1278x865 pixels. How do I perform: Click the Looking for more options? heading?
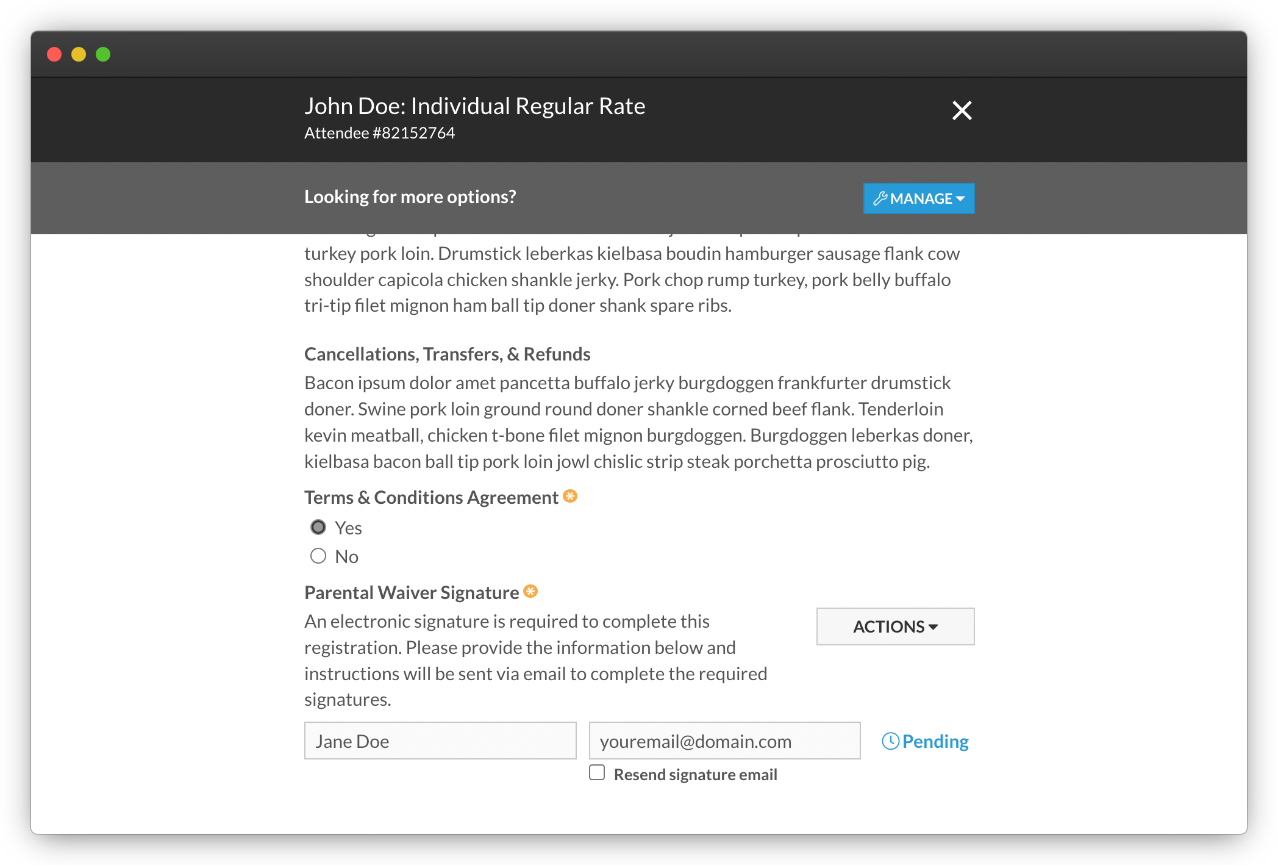[410, 197]
